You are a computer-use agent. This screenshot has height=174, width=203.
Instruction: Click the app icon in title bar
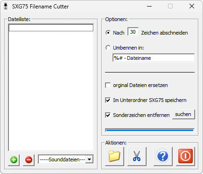6,7
